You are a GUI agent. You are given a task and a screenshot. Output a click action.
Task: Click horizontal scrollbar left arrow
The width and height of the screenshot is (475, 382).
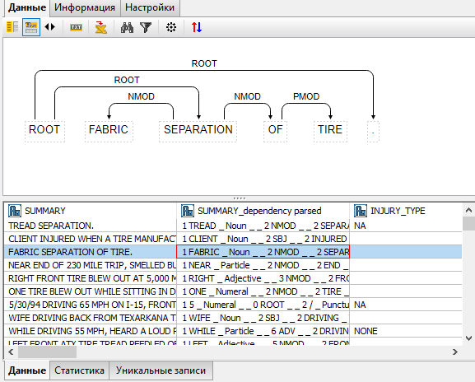11,352
